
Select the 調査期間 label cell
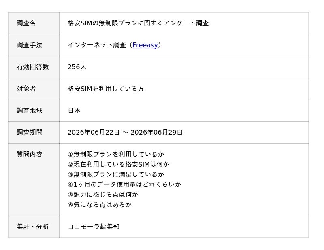tap(34, 133)
